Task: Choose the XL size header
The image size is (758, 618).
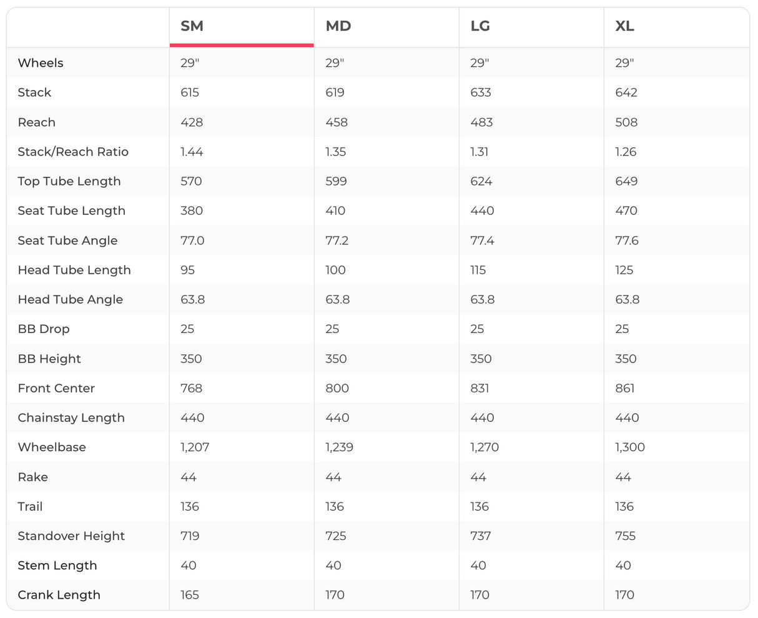Action: coord(624,26)
